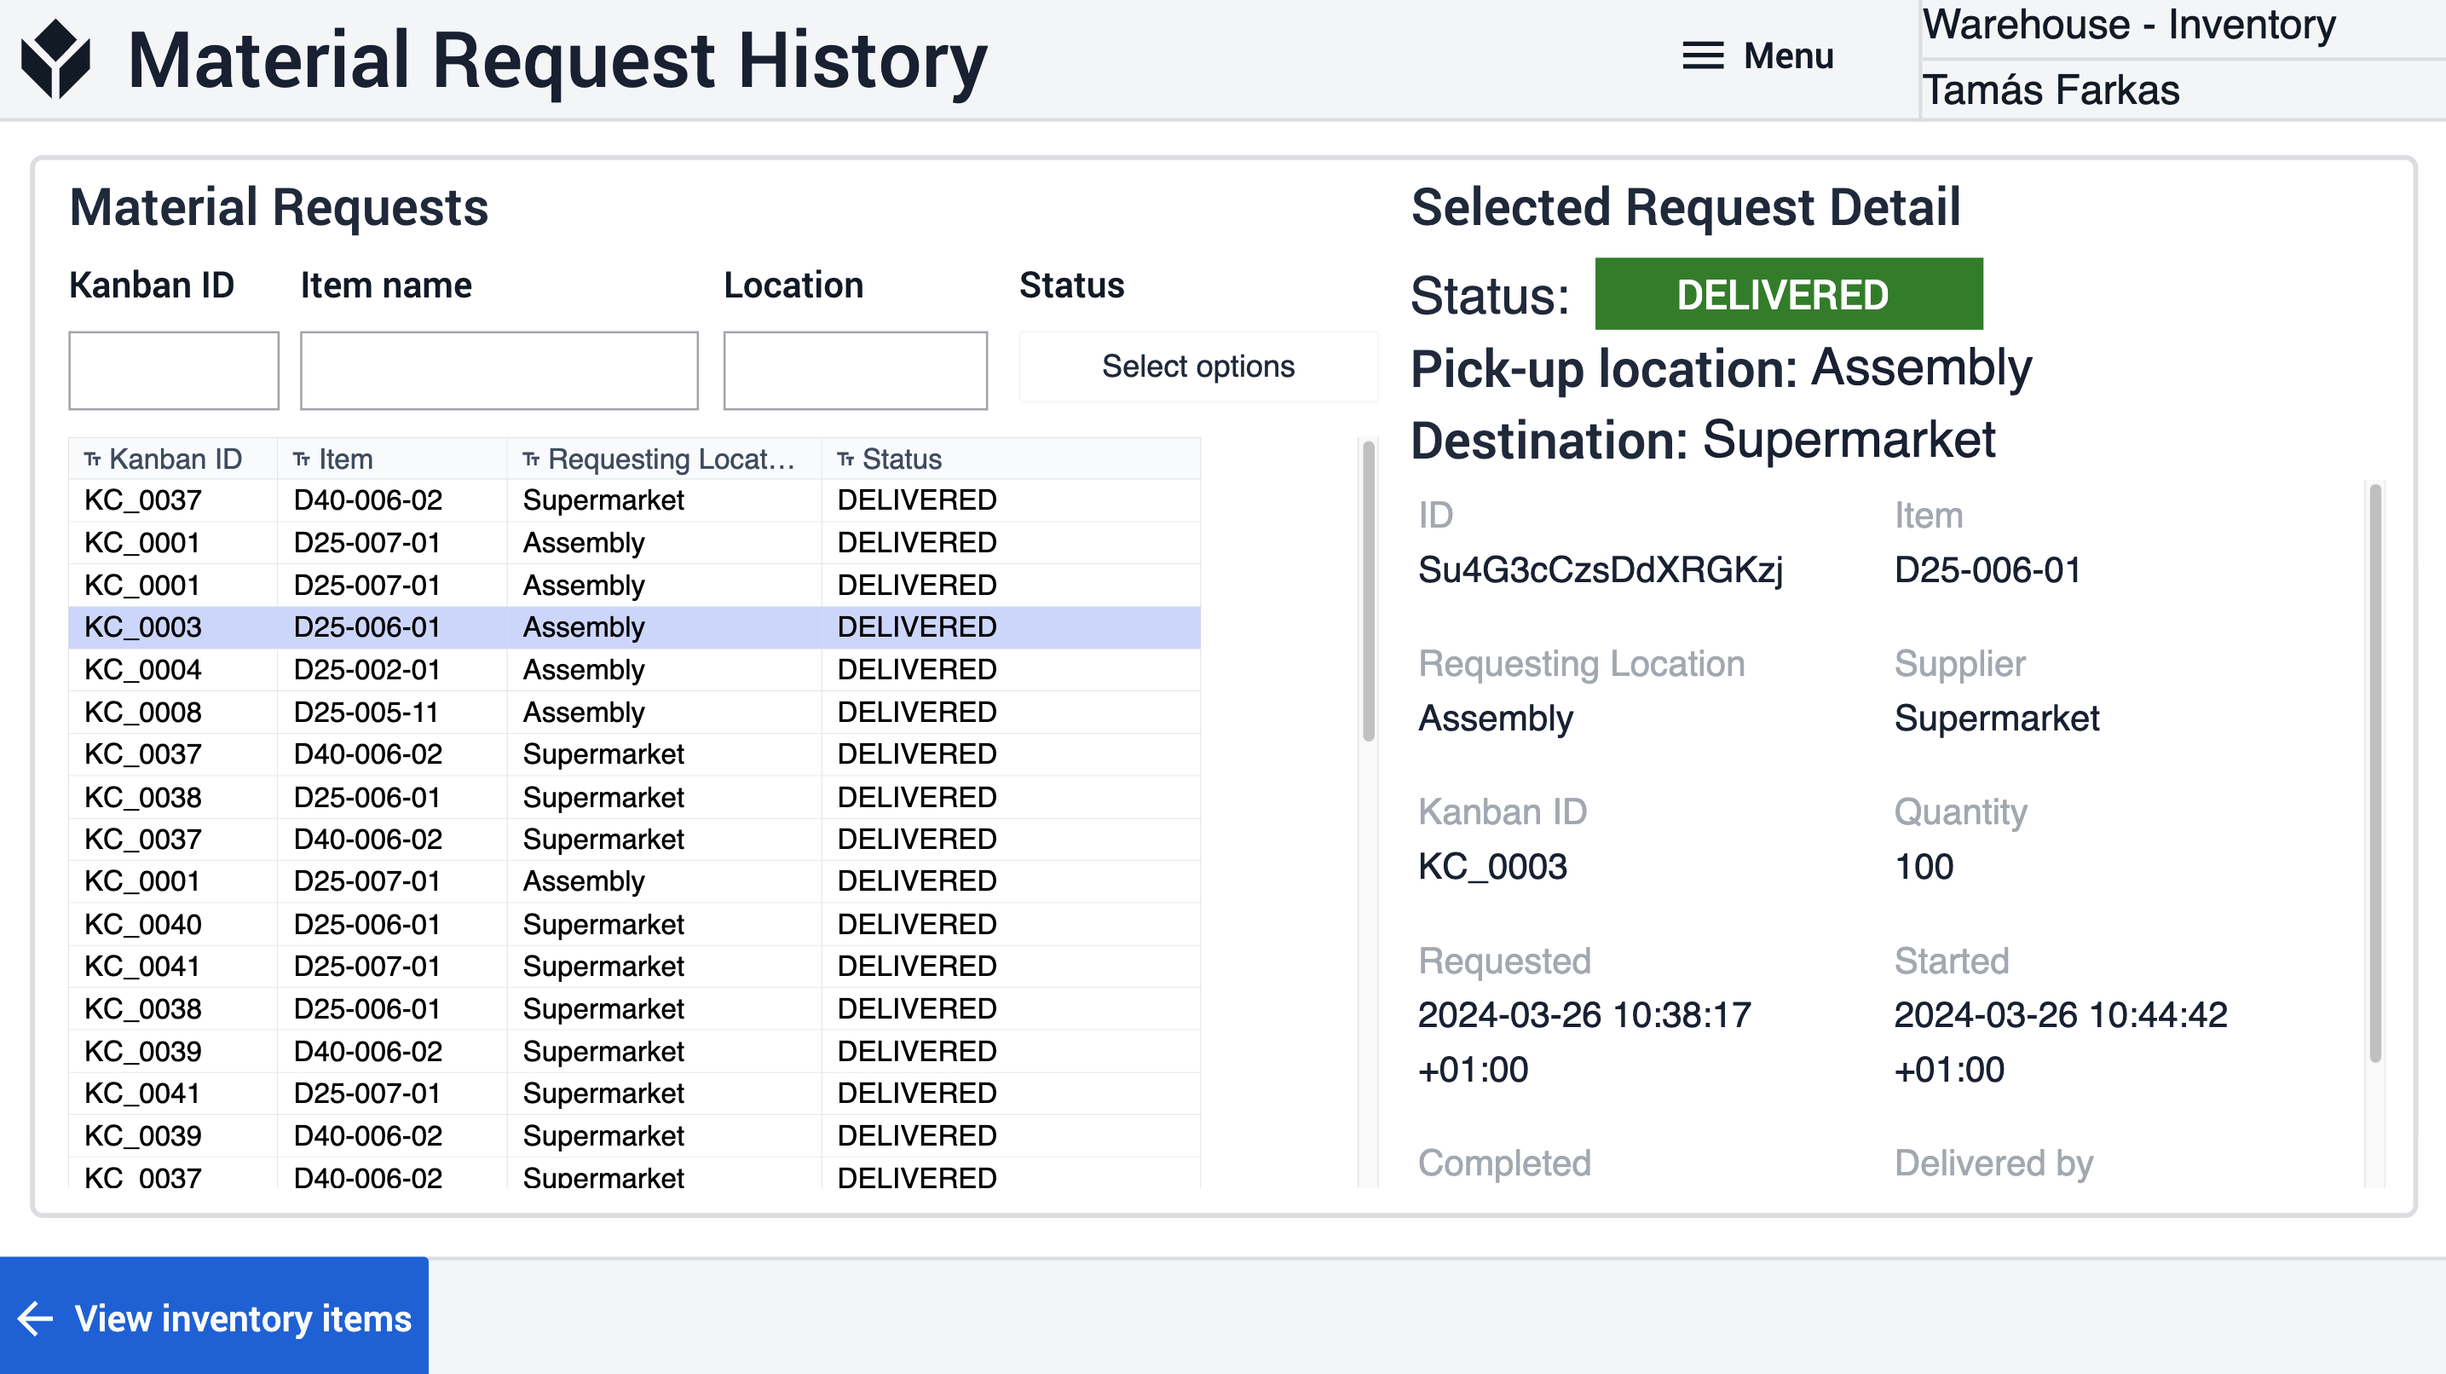Screen dimensions: 2446x1374
Task: Click detail Item value D25-006-01
Action: pyautogui.click(x=1987, y=571)
